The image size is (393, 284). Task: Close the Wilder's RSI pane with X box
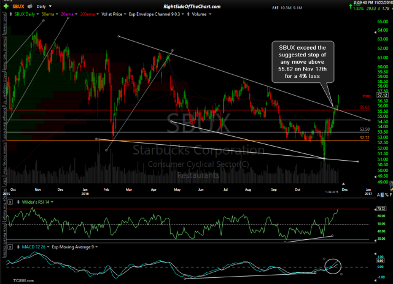[10, 202]
